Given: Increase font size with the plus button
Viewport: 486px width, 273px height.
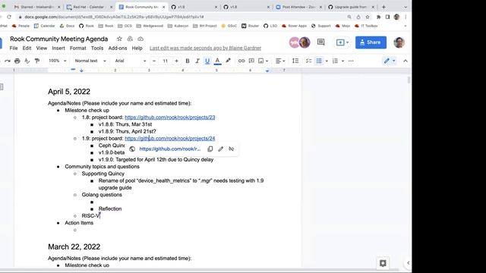Looking at the screenshot, I should click(x=176, y=61).
